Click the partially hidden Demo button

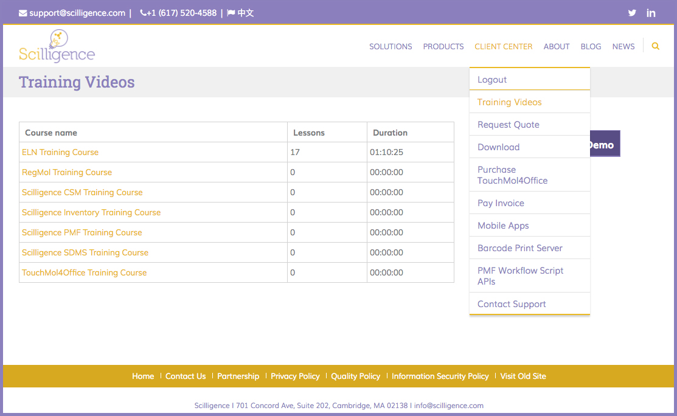click(x=605, y=144)
